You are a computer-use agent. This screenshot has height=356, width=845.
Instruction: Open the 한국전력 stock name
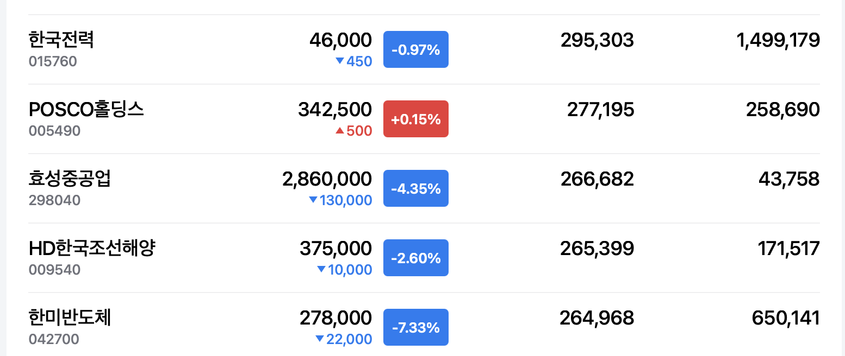tap(61, 40)
